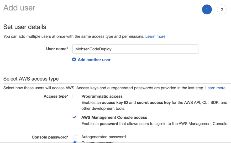Click the blue step 1 circle indicator
This screenshot has width=231, height=143.
pyautogui.click(x=207, y=9)
